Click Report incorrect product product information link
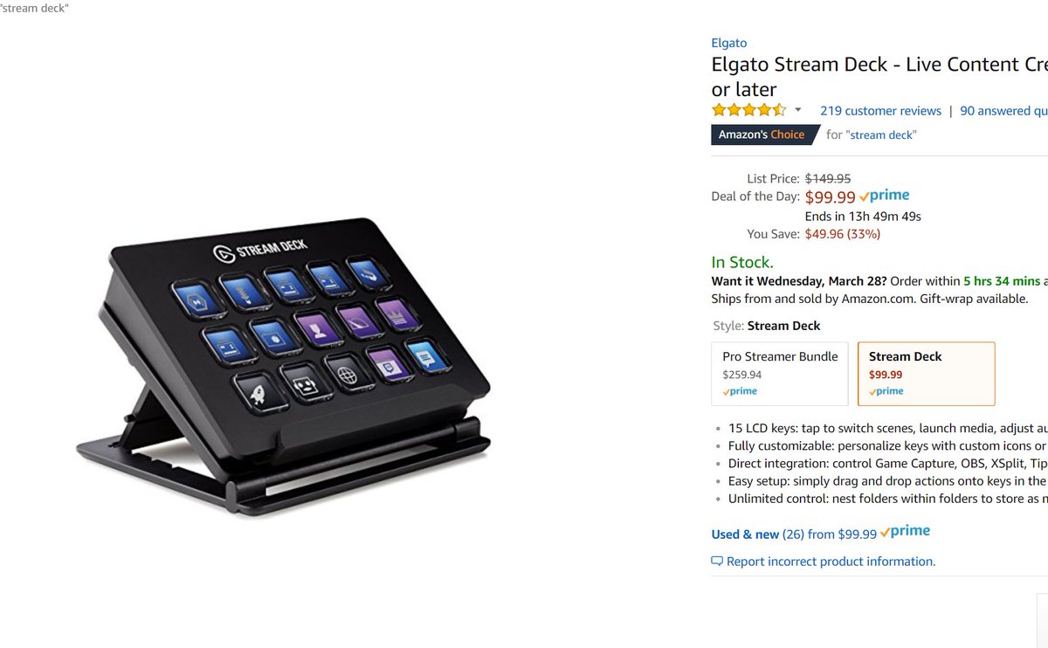This screenshot has width=1048, height=648. tap(831, 562)
